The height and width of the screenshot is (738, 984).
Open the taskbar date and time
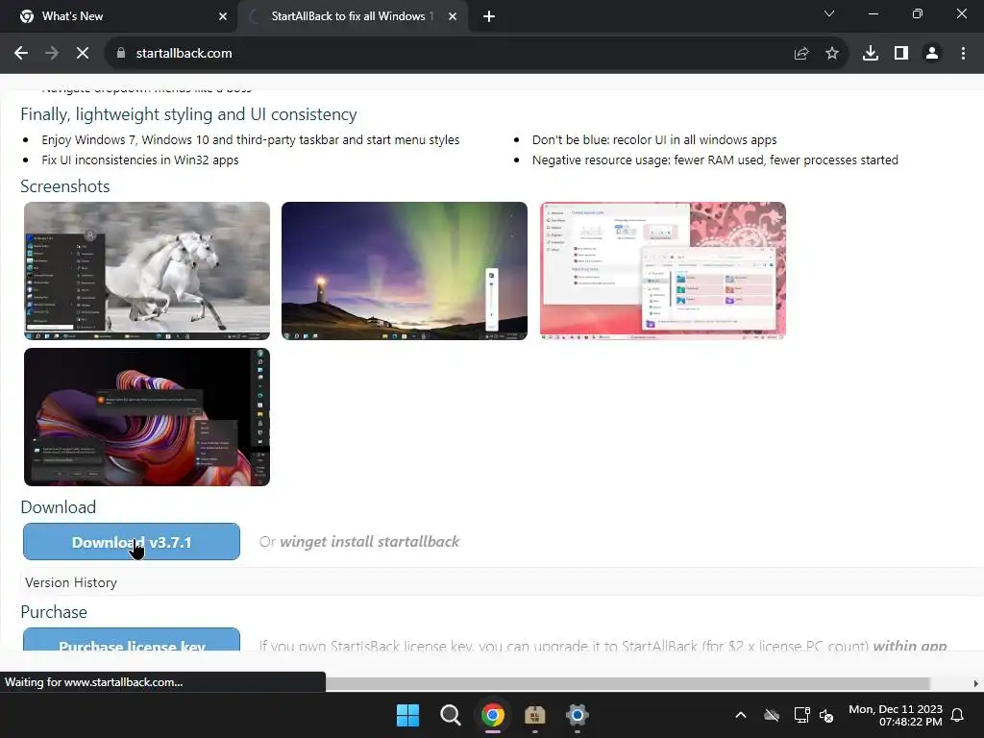pos(896,715)
